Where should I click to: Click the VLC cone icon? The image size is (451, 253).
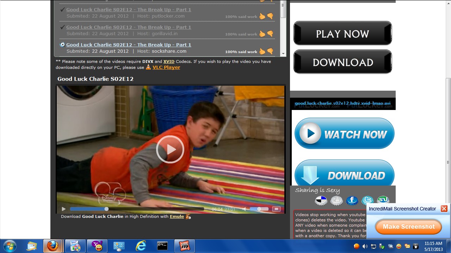tap(148, 67)
